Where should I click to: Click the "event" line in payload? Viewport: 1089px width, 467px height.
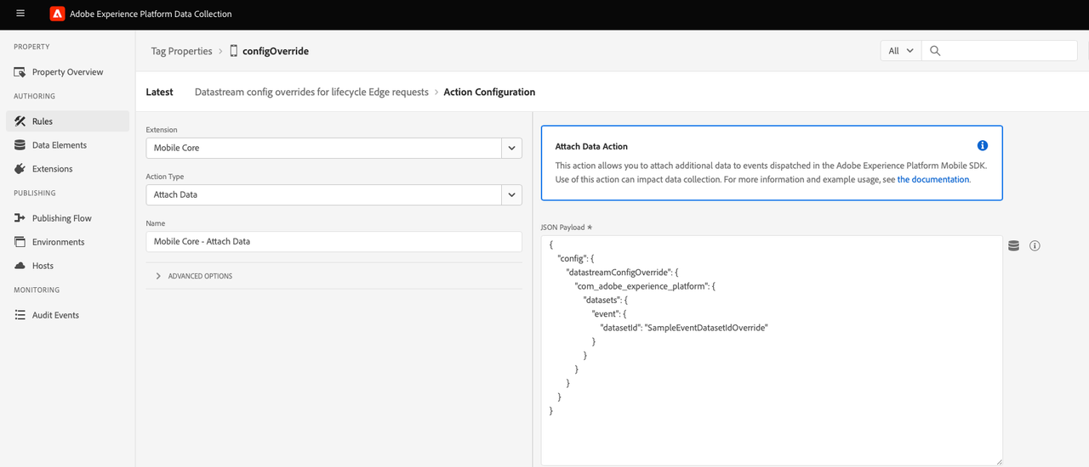(x=608, y=313)
